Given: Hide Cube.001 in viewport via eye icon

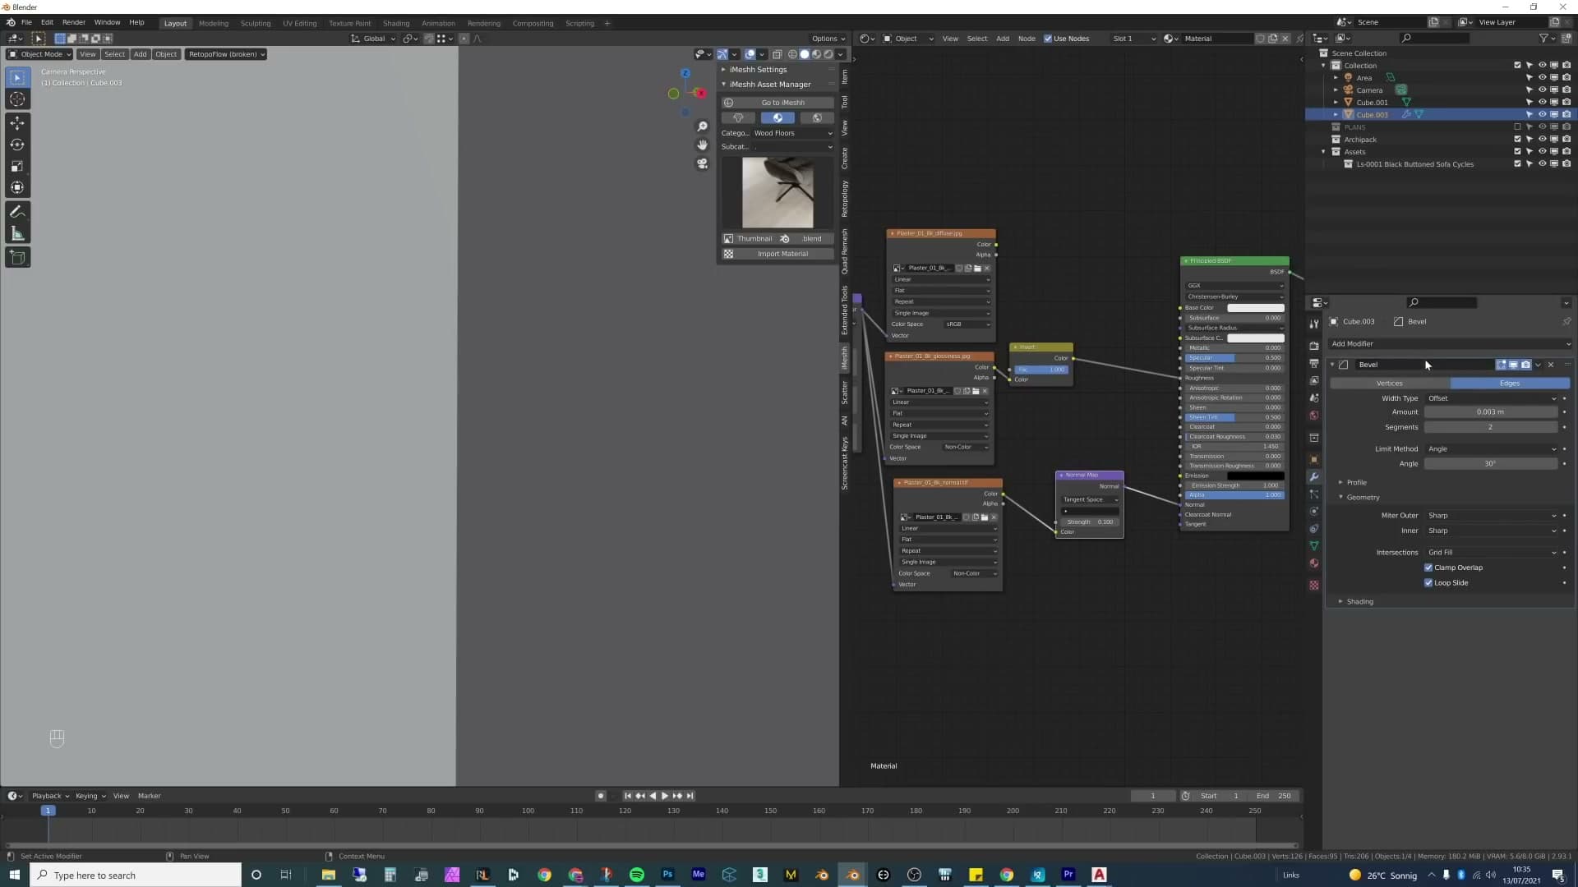Looking at the screenshot, I should (x=1542, y=103).
